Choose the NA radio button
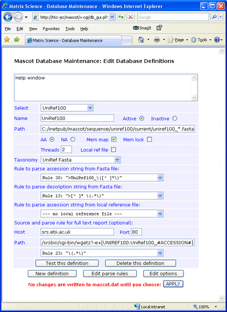227x312 pixels. (73, 140)
